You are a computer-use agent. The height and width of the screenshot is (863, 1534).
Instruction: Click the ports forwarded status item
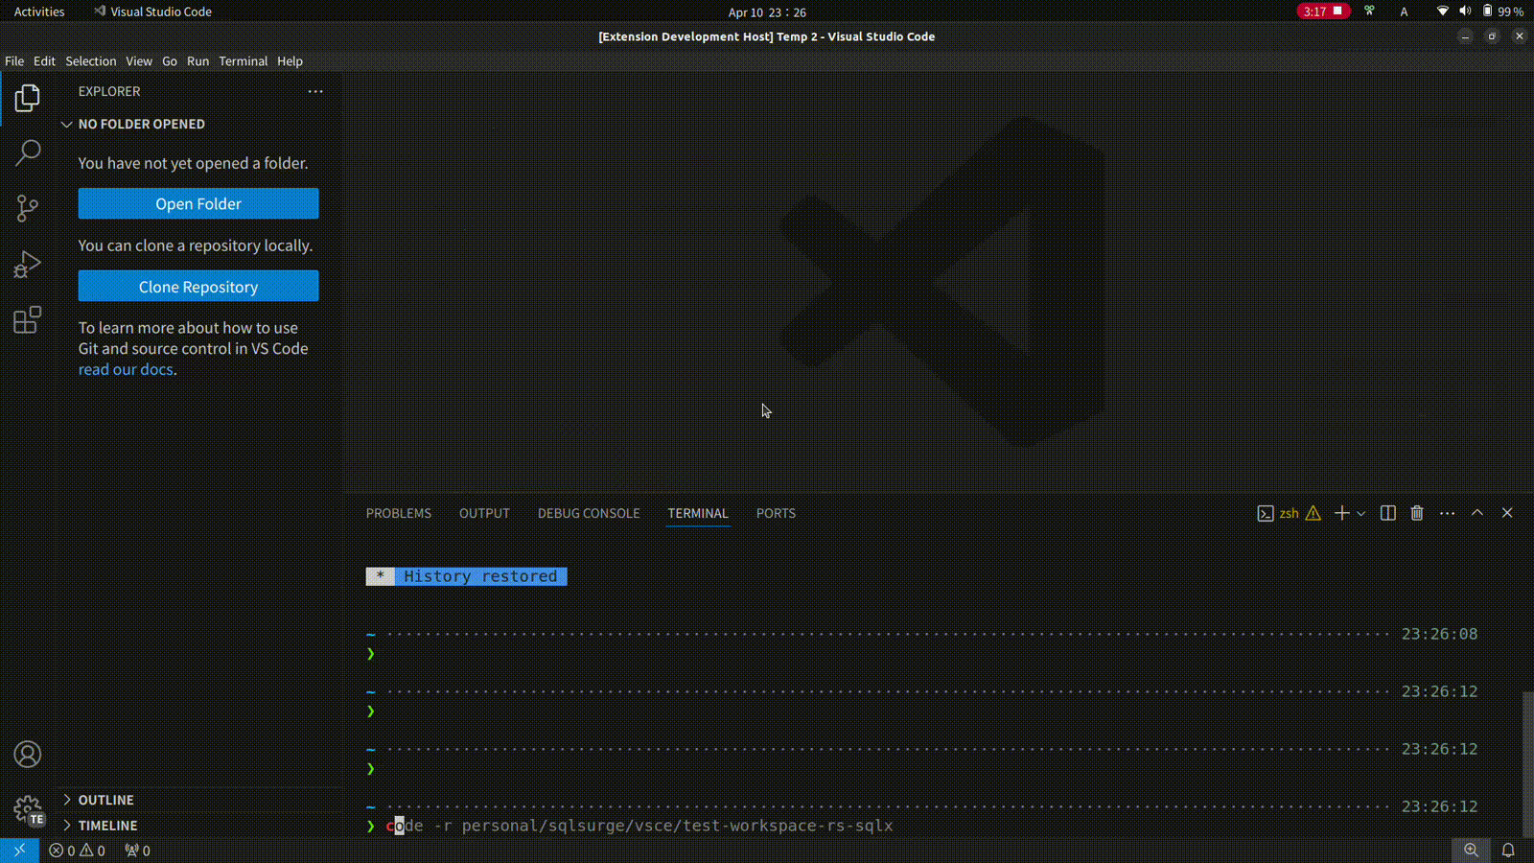(138, 851)
